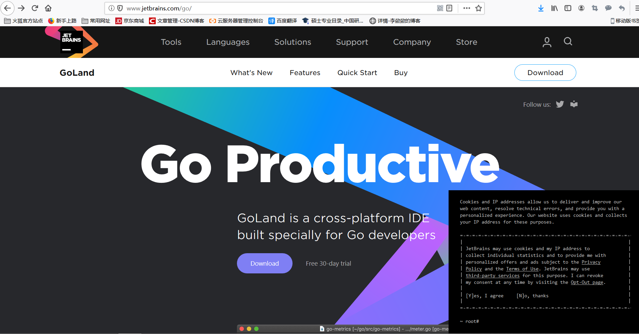Viewport: 639px width, 334px height.
Task: Click the JetBrains logo
Action: click(71, 42)
